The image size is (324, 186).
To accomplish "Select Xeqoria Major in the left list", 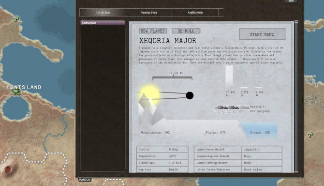I will point(103,23).
